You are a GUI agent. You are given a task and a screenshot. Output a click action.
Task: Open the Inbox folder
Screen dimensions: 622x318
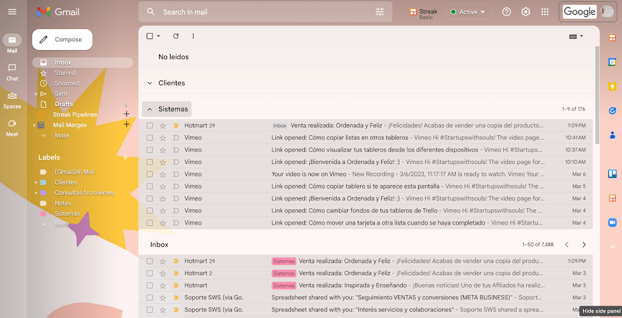(82, 62)
